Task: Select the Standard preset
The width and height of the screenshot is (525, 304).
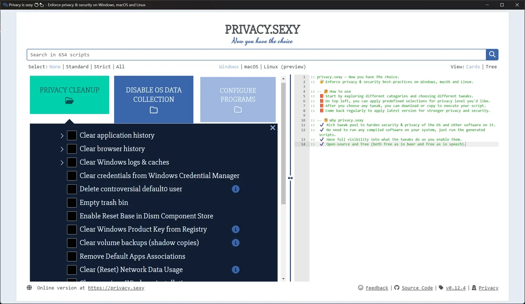Action: 77,66
